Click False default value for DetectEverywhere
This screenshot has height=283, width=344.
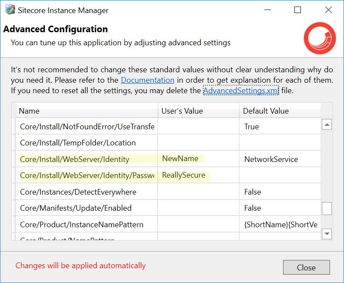[x=280, y=192]
